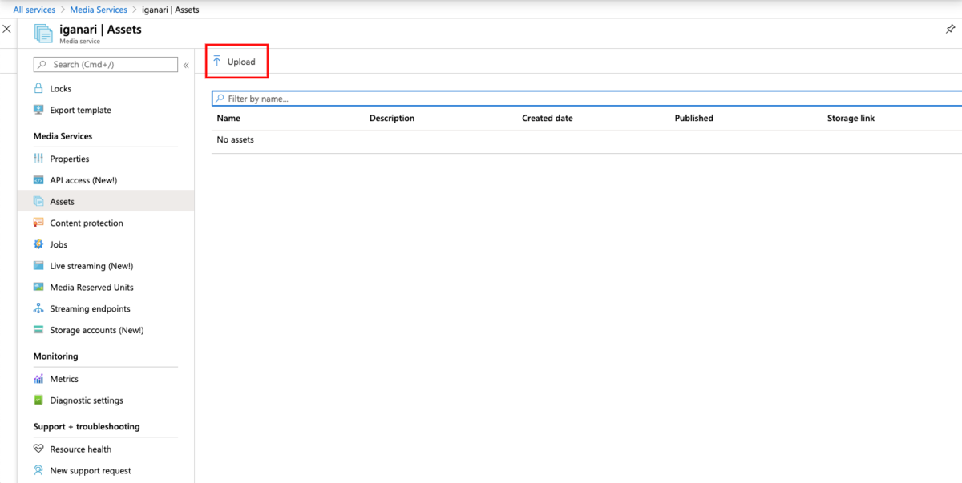Click the Storage accounts icon

tap(38, 330)
